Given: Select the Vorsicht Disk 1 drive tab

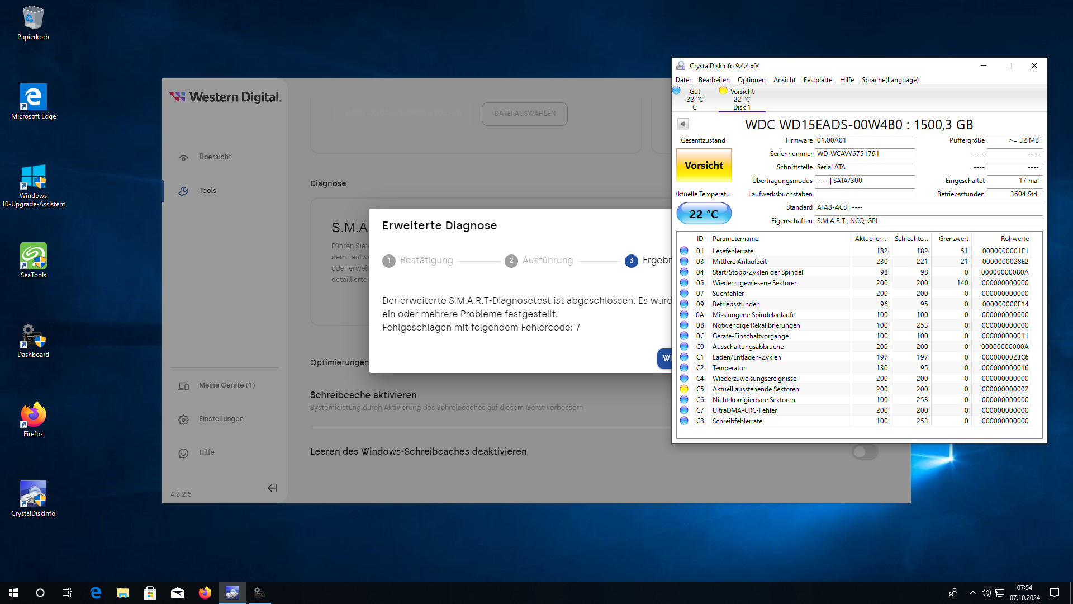Looking at the screenshot, I should pyautogui.click(x=742, y=99).
